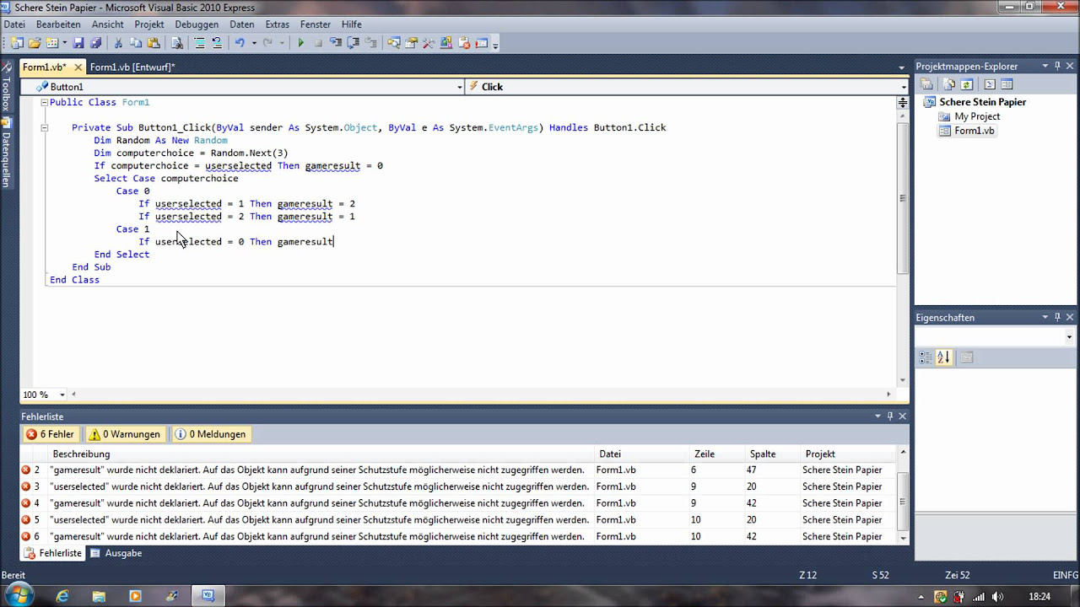This screenshot has height=607, width=1080.
Task: Open the Debuggen menu
Action: coord(197,24)
